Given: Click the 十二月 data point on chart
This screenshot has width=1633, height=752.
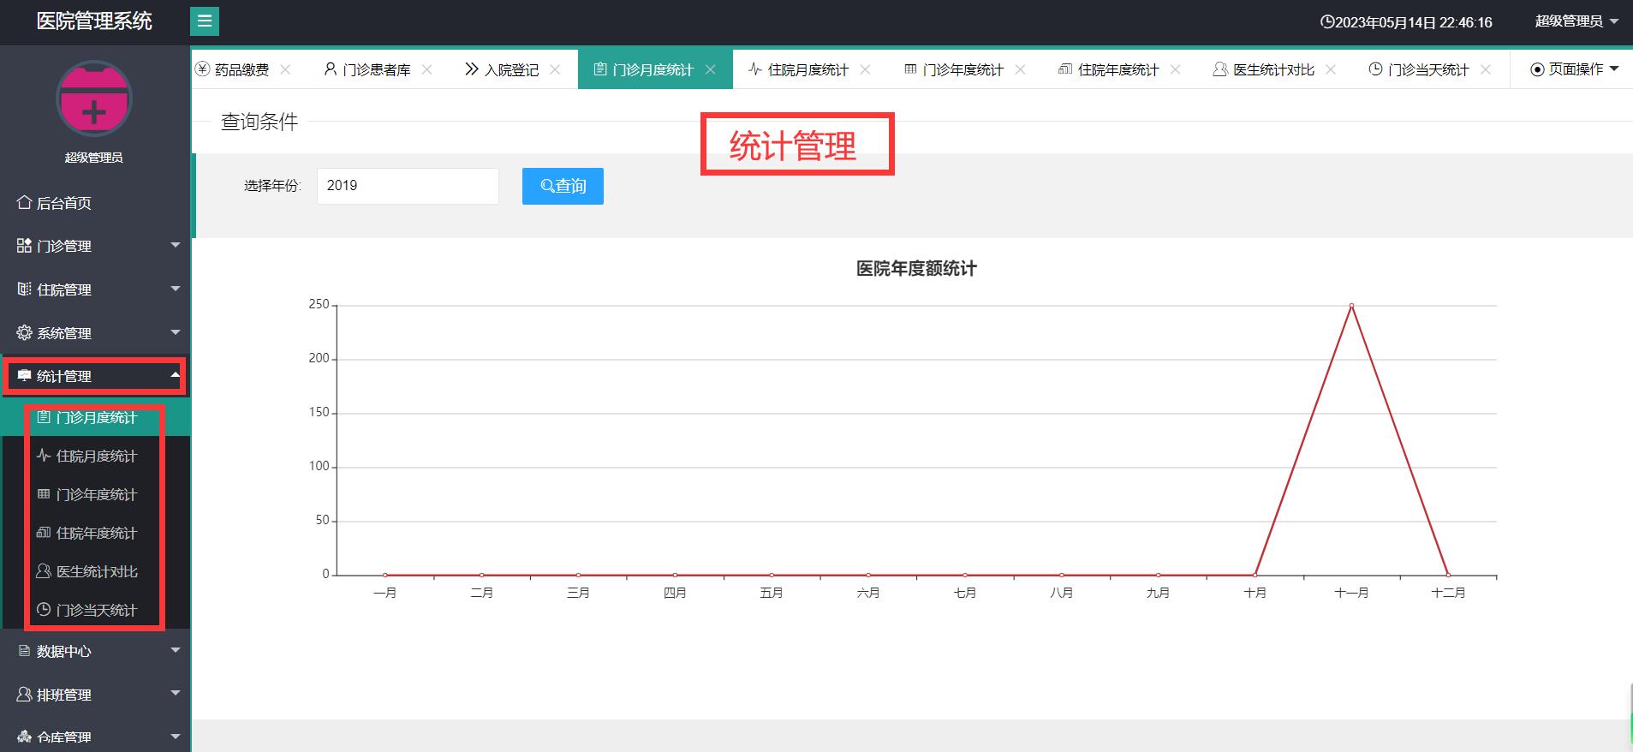Looking at the screenshot, I should click(1448, 575).
